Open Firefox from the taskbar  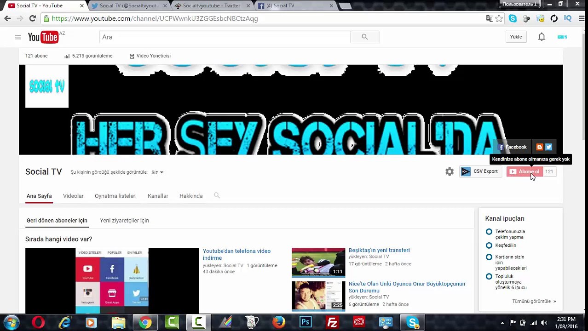tap(279, 322)
